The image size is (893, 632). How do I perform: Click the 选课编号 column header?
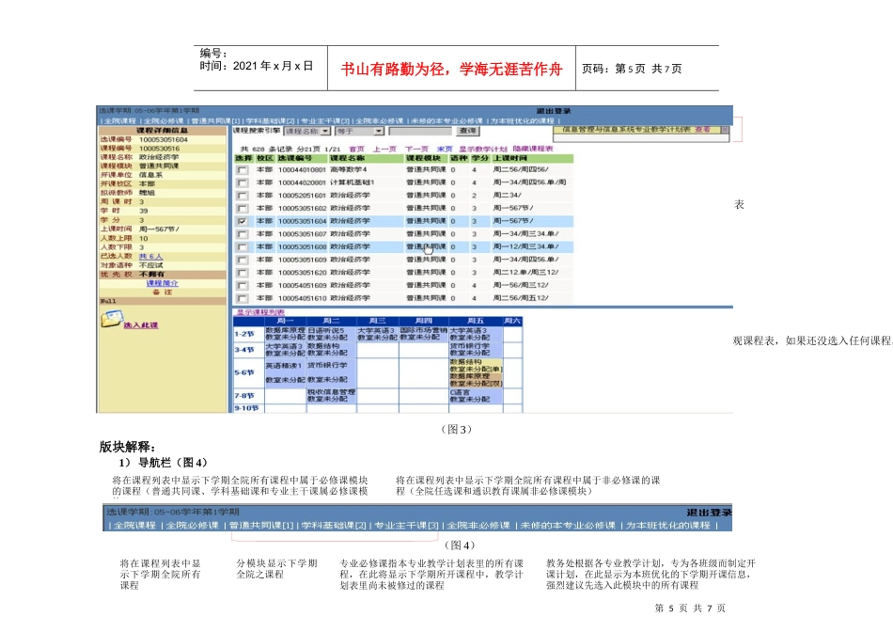click(x=294, y=158)
